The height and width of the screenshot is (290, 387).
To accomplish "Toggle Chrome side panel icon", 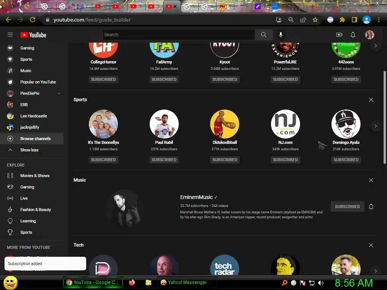I will click(354, 20).
